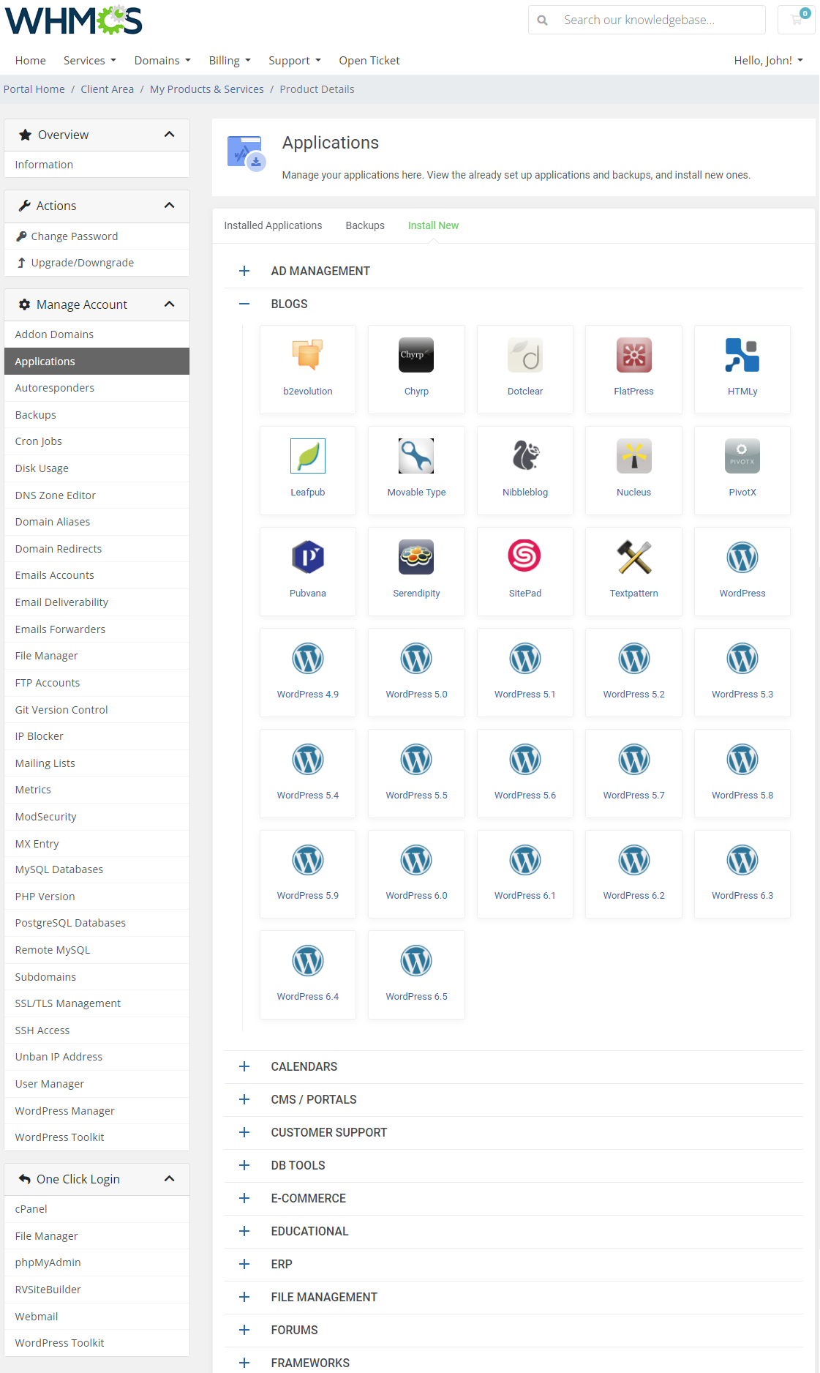Open the Client Area breadcrumb link
Screen dimensions: 820x1373
108,89
